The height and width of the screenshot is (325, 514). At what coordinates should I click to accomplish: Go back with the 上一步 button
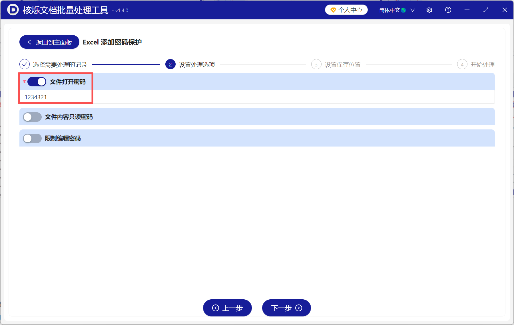(227, 308)
